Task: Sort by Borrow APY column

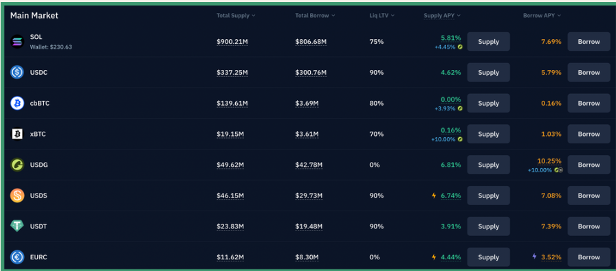Action: coord(542,15)
